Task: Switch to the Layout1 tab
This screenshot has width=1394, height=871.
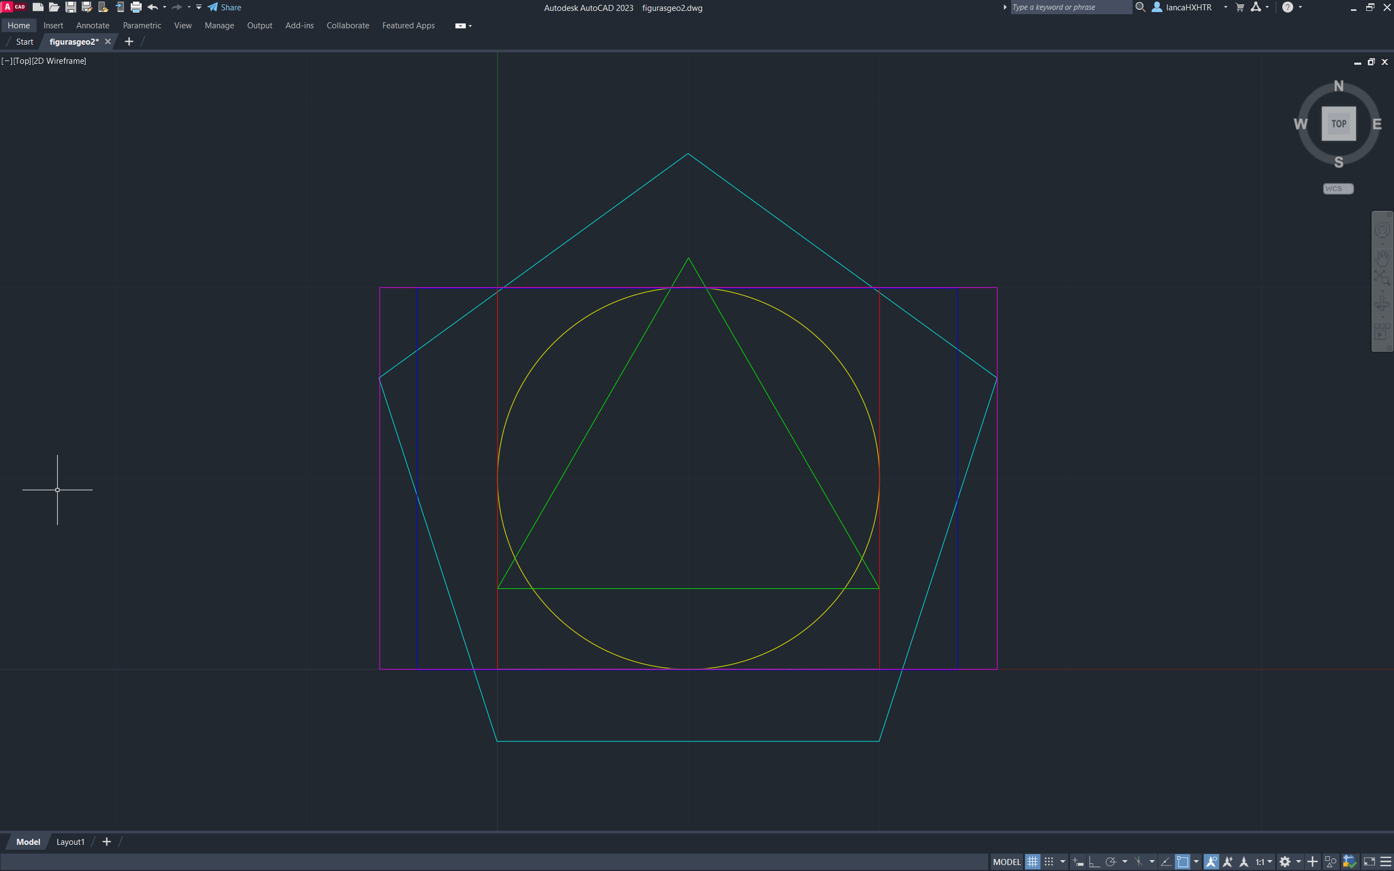Action: point(70,842)
